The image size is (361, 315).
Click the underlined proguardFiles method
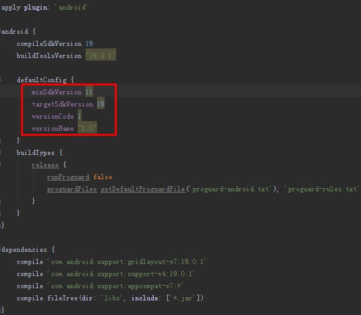coord(72,189)
